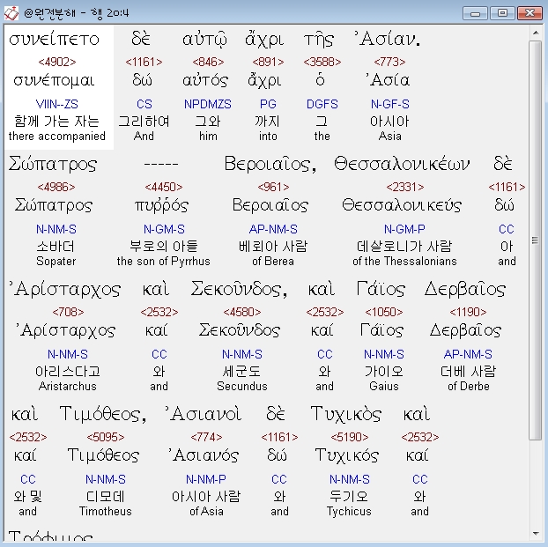Click the scrollbar up arrow
Screen dimensions: 548x547
(536, 33)
